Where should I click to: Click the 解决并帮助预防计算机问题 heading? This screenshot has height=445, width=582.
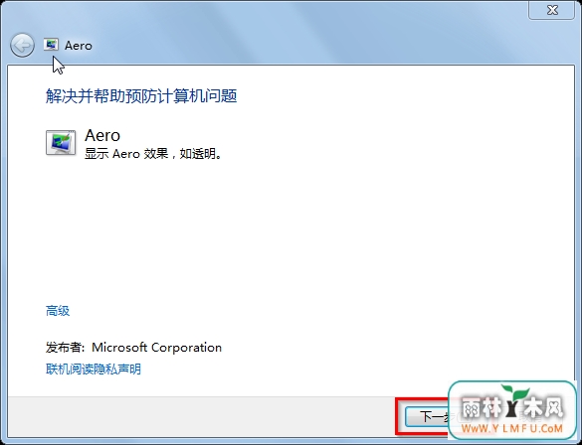point(141,96)
